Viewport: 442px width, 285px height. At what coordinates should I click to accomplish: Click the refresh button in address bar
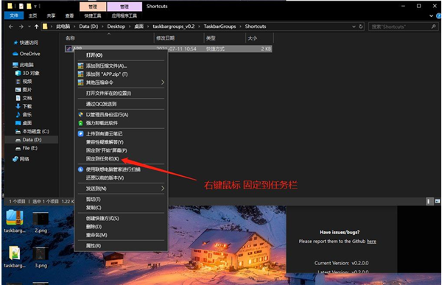tap(361, 27)
